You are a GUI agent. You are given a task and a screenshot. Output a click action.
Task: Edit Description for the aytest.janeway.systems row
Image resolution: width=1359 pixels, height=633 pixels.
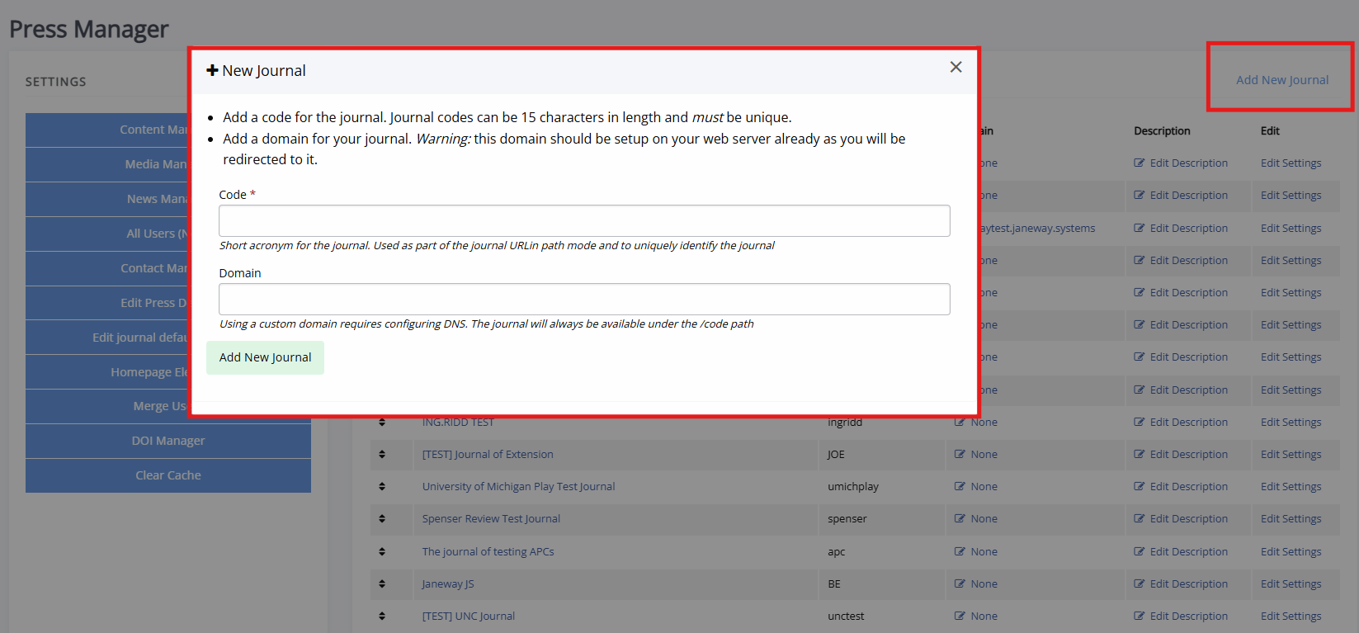point(1181,229)
